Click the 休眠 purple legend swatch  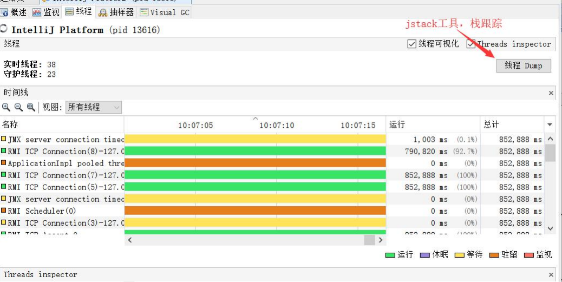point(424,255)
